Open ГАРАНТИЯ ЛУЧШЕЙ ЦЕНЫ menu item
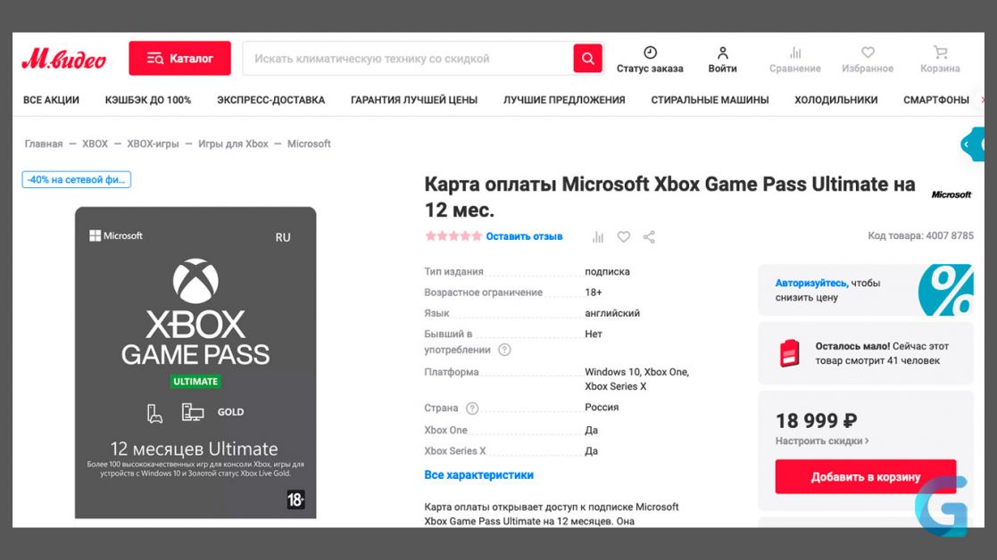997x560 pixels. [414, 100]
